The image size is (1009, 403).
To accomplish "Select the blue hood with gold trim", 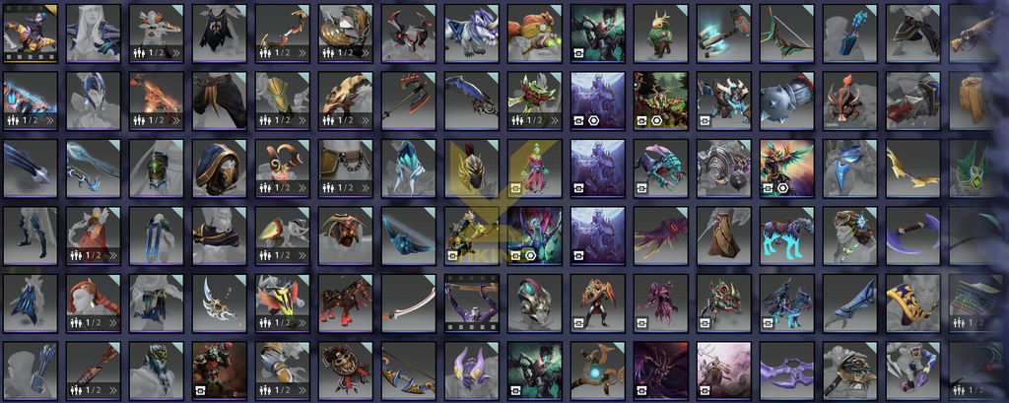I will 220,168.
